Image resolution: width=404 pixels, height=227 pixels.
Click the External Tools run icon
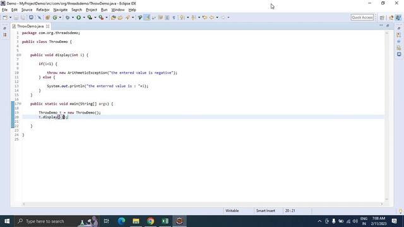tap(101, 18)
